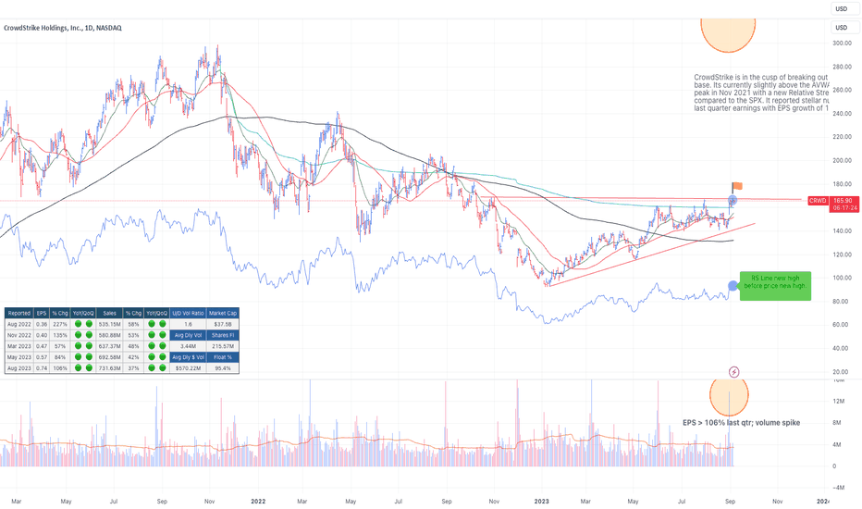Click the 'Avg Dly Vol' header cell
Screen dimensions: 862x509
click(188, 335)
